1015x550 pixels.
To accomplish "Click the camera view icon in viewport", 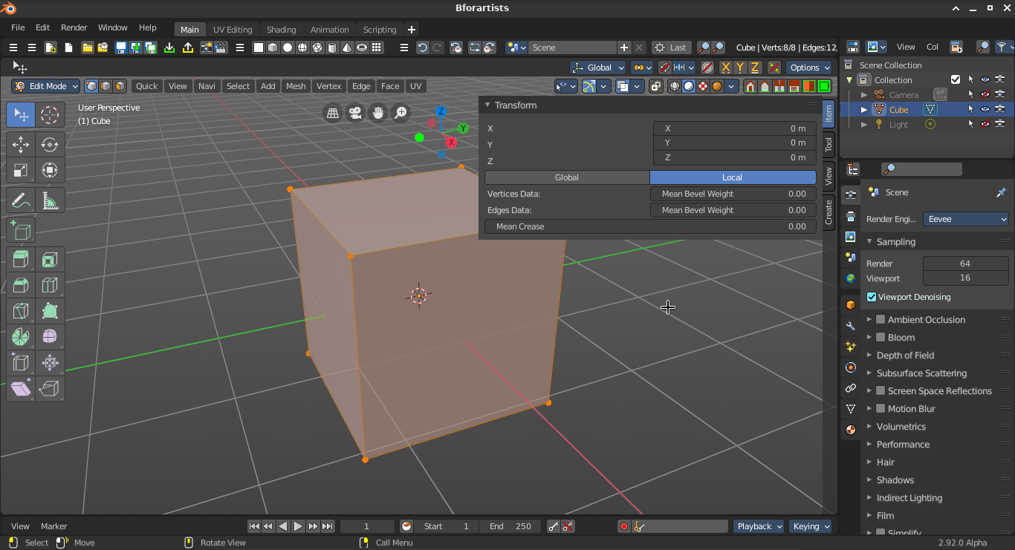I will pos(355,113).
